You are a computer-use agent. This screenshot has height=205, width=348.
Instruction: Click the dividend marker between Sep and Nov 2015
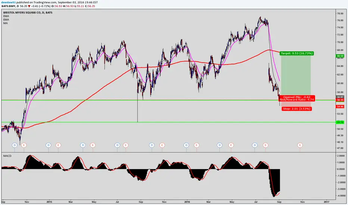coord(152,145)
